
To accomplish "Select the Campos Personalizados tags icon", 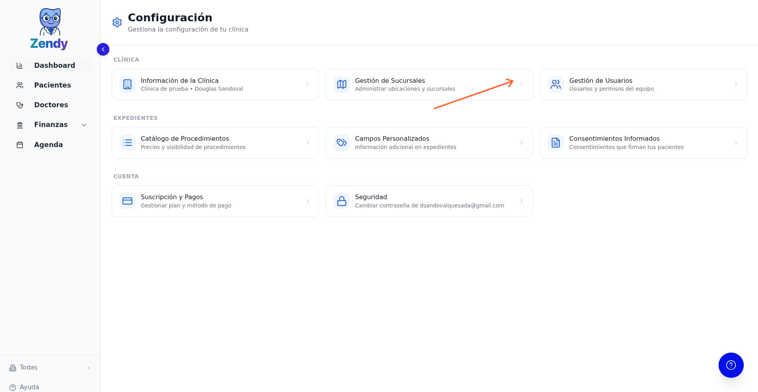I will [341, 142].
